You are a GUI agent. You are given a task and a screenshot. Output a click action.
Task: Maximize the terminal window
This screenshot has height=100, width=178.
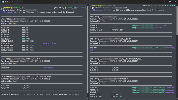tap(170, 2)
